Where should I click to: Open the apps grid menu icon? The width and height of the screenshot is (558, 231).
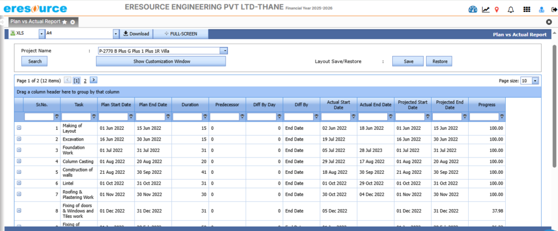point(526,9)
